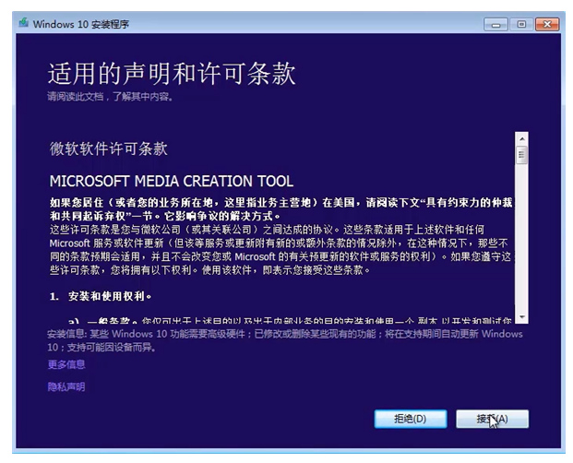Click the 请阅读此文档 subtitle text

pos(110,96)
